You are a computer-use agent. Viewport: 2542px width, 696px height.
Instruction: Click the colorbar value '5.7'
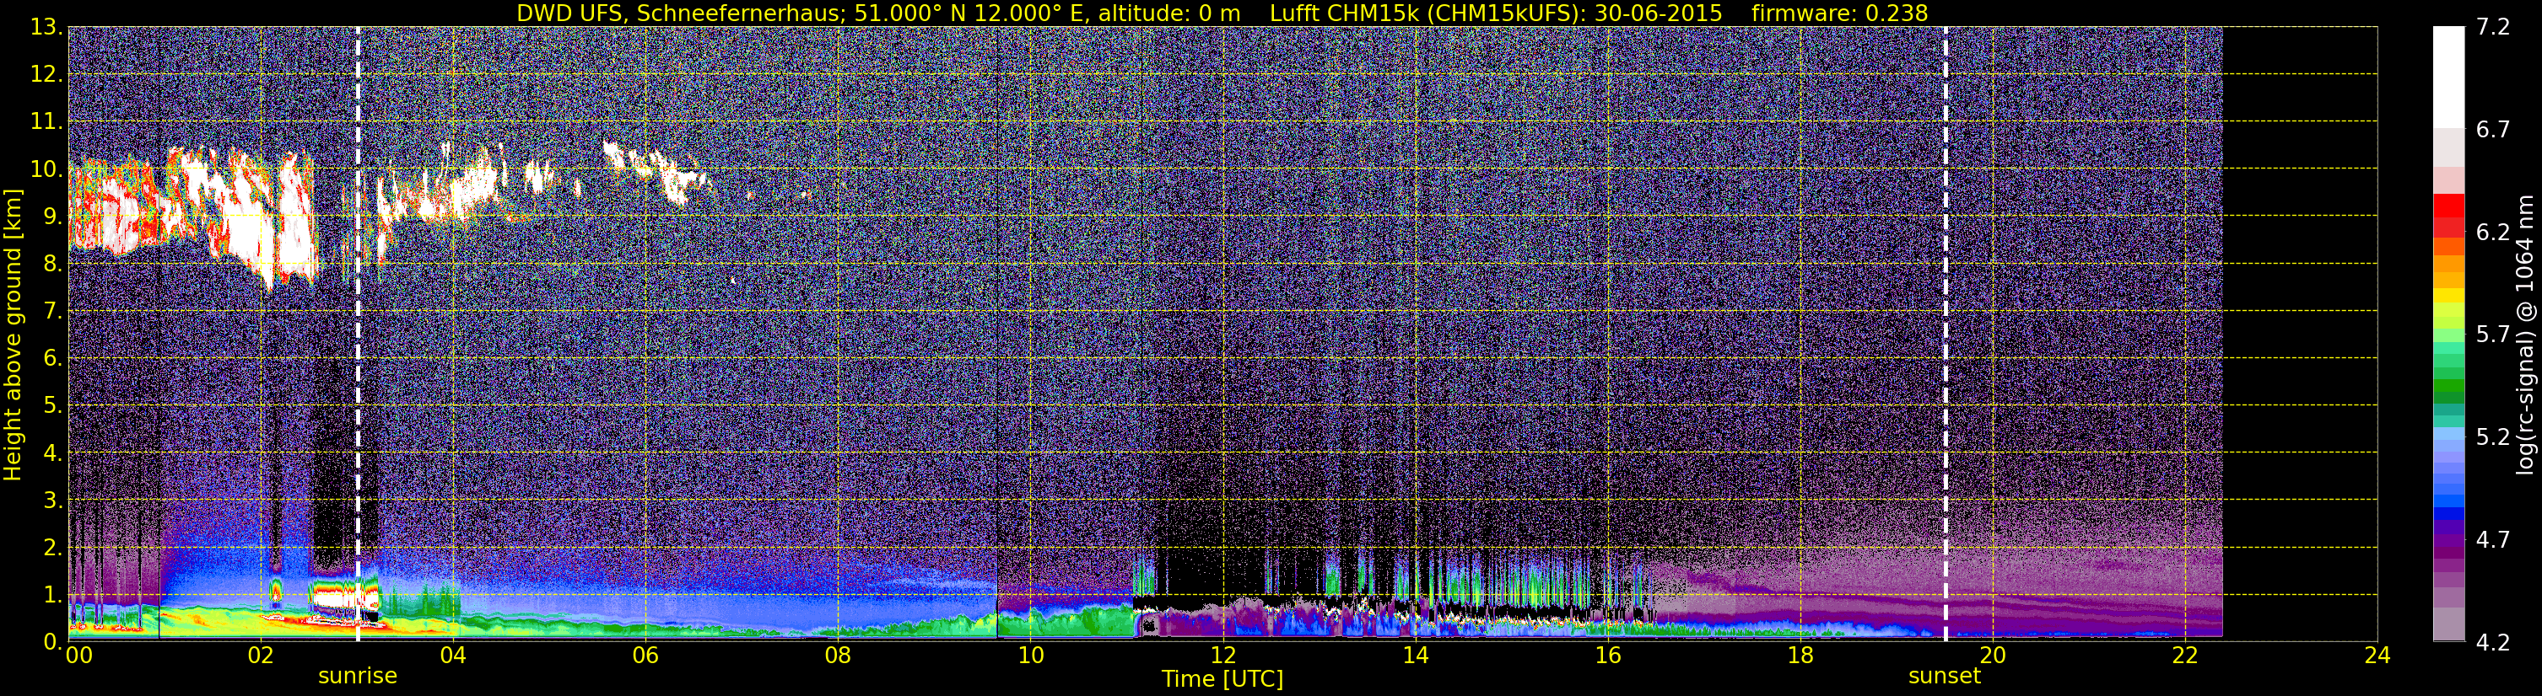[x=2493, y=335]
